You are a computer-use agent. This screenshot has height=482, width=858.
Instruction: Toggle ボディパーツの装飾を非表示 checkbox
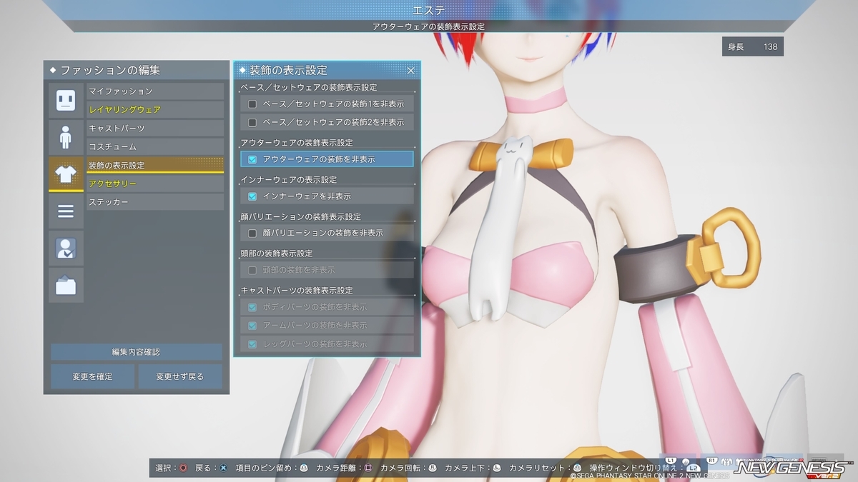coord(252,307)
